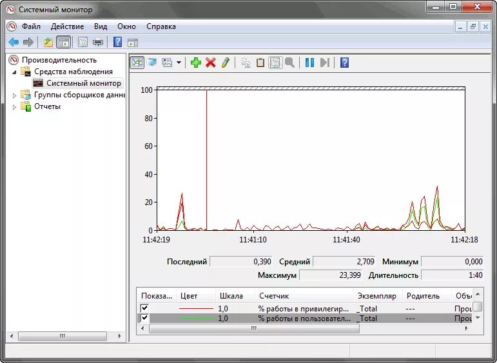Open the Файл menu
This screenshot has width=497, height=363.
click(x=31, y=26)
